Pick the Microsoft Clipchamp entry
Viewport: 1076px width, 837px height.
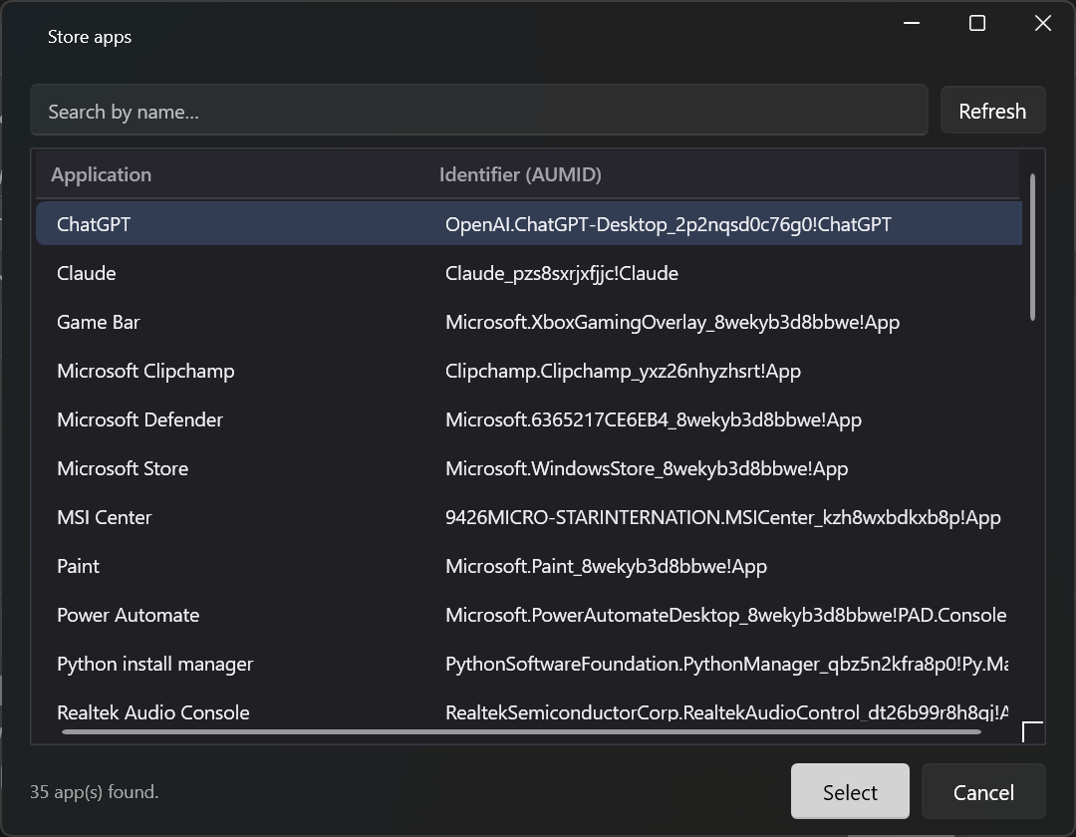528,371
